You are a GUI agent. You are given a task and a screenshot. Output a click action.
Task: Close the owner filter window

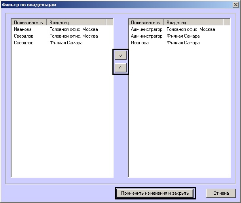point(236,5)
